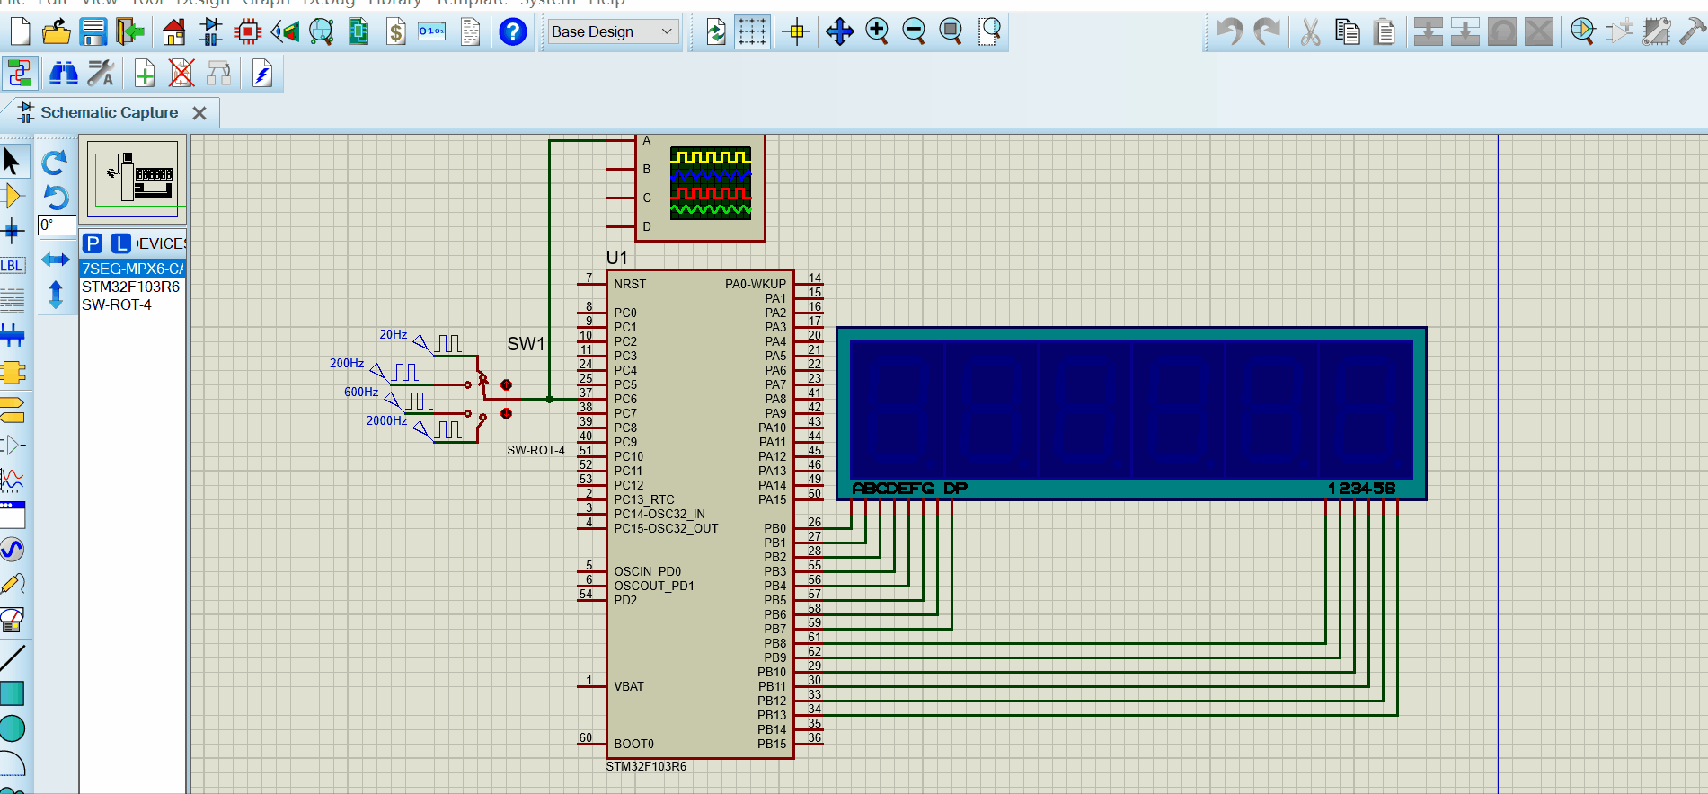Viewport: 1708px width, 794px height.
Task: Select the Wire Label LBL tool
Action: coord(13,266)
